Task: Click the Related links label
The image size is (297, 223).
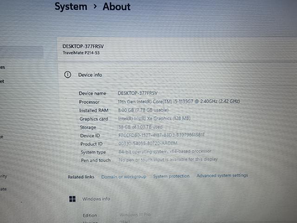Action: 81,177
